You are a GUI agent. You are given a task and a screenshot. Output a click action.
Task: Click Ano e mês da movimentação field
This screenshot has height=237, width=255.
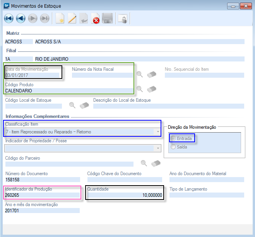tap(42, 211)
